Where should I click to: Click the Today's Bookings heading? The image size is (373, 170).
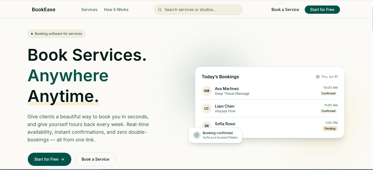pos(220,77)
